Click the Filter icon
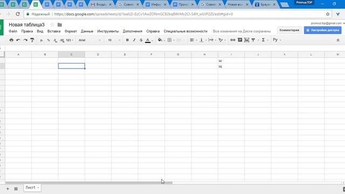The image size is (345, 194). (253, 40)
